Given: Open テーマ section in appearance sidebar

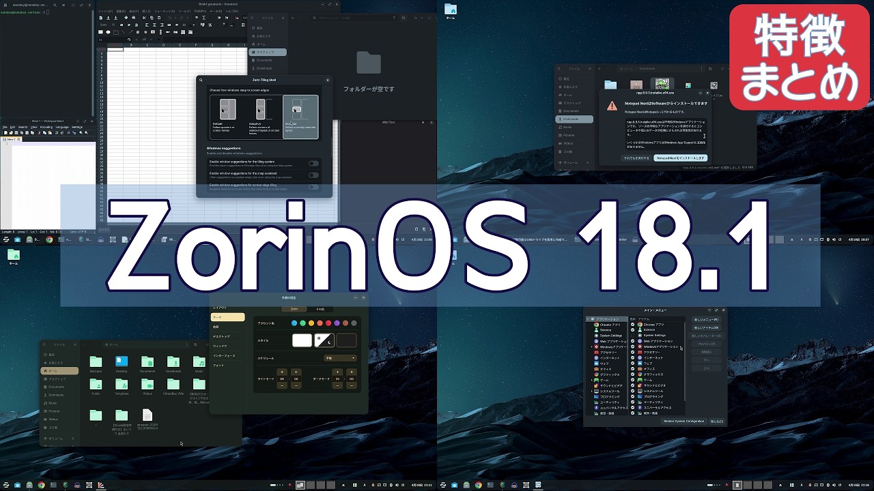Looking at the screenshot, I should point(227,317).
